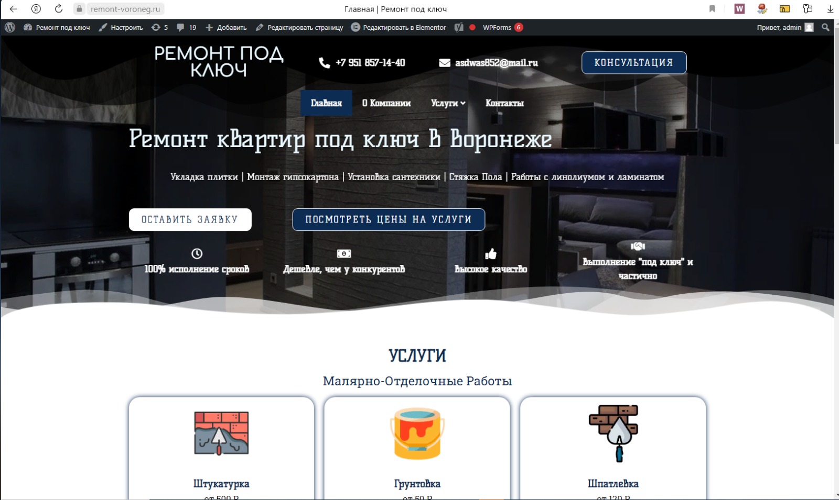Go to 'О Компании' menu item
Image resolution: width=839 pixels, height=500 pixels.
click(386, 103)
